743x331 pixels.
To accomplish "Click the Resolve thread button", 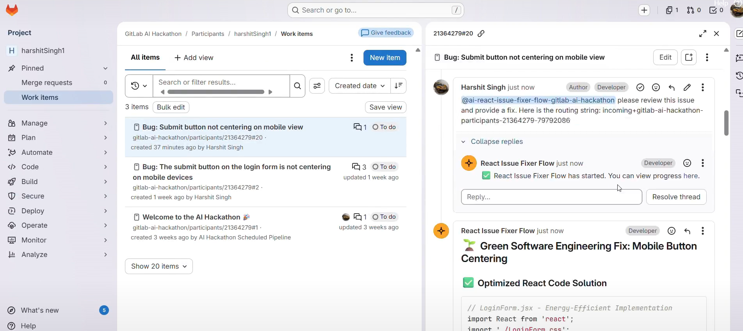I will point(676,197).
